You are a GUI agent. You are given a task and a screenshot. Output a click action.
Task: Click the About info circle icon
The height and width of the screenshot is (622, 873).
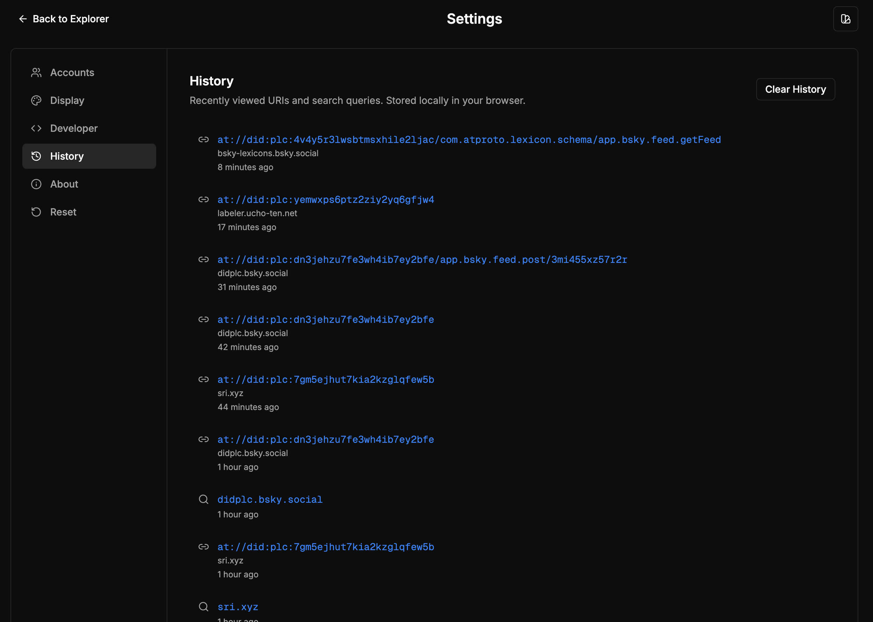point(36,184)
